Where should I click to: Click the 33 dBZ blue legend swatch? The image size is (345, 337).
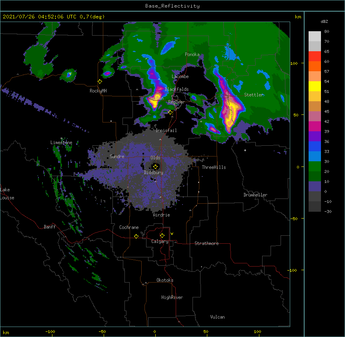315,146
